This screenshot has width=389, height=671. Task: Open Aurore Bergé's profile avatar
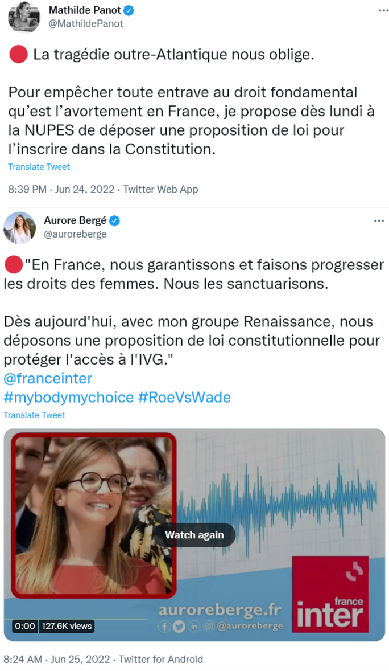(x=19, y=227)
